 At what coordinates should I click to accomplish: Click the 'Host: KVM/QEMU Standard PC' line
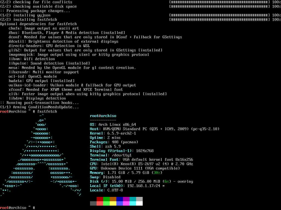[154, 129]
